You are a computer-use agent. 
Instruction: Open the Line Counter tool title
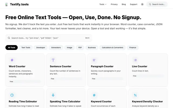pyautogui.click(x=139, y=66)
